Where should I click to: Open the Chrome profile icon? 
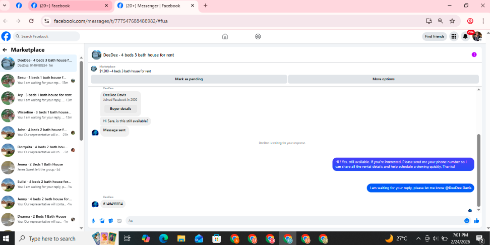[470, 21]
